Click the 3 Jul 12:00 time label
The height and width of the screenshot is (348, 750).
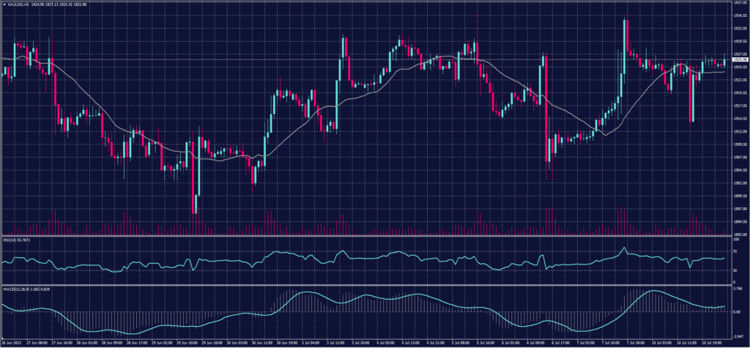coord(334,342)
